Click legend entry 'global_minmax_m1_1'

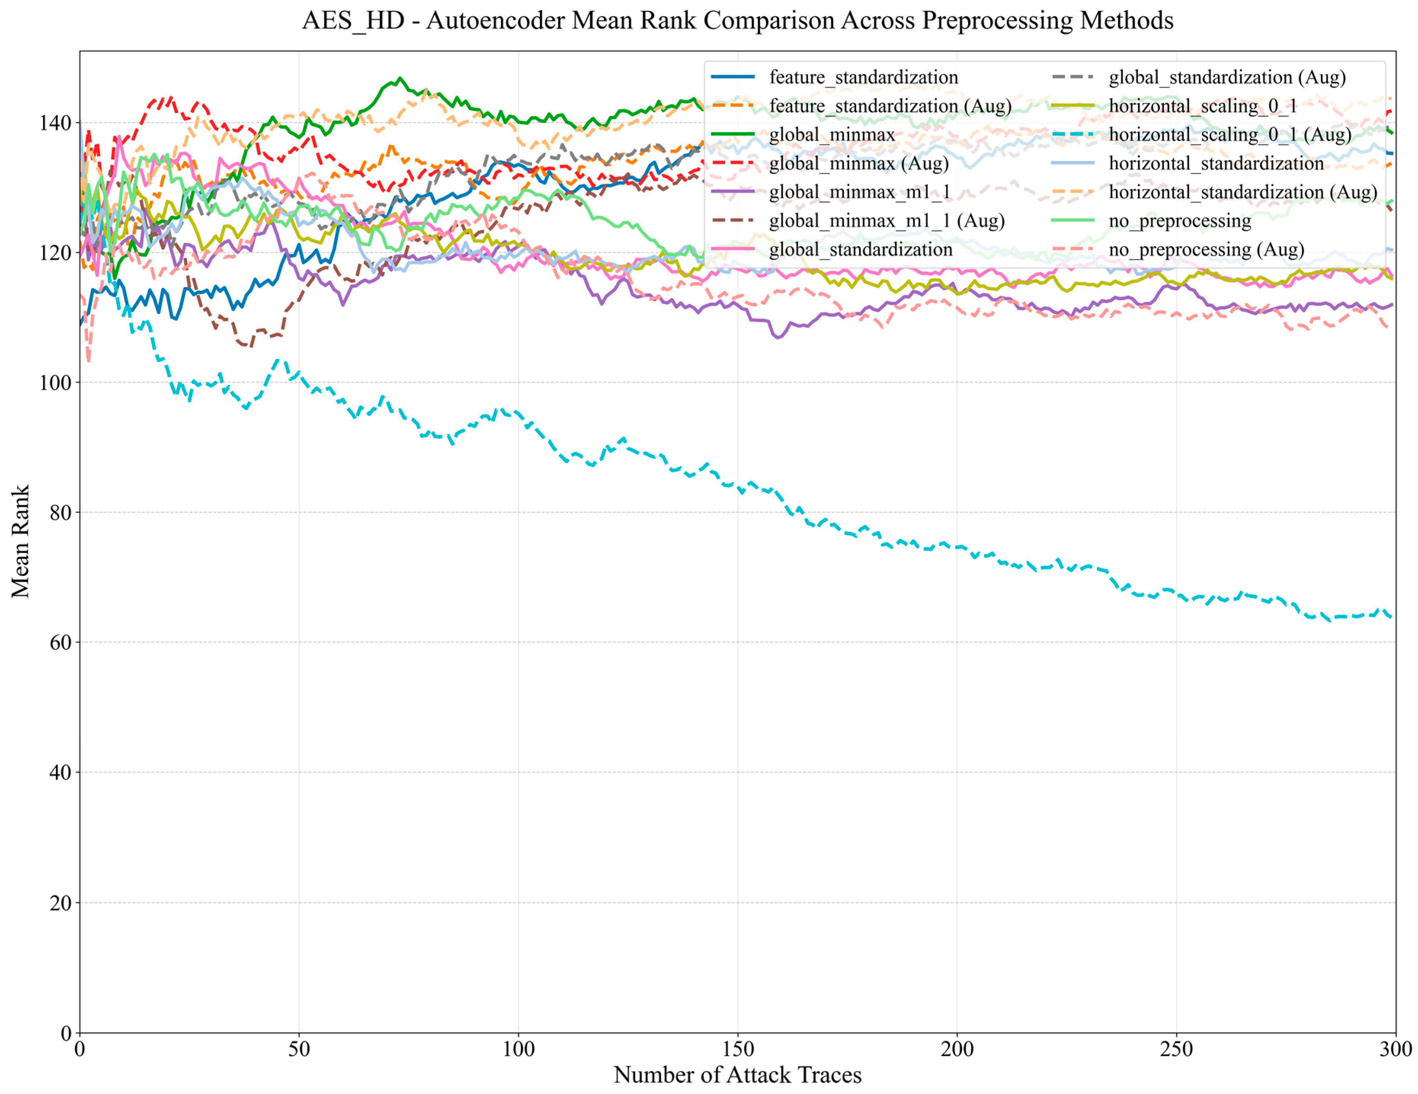860,192
